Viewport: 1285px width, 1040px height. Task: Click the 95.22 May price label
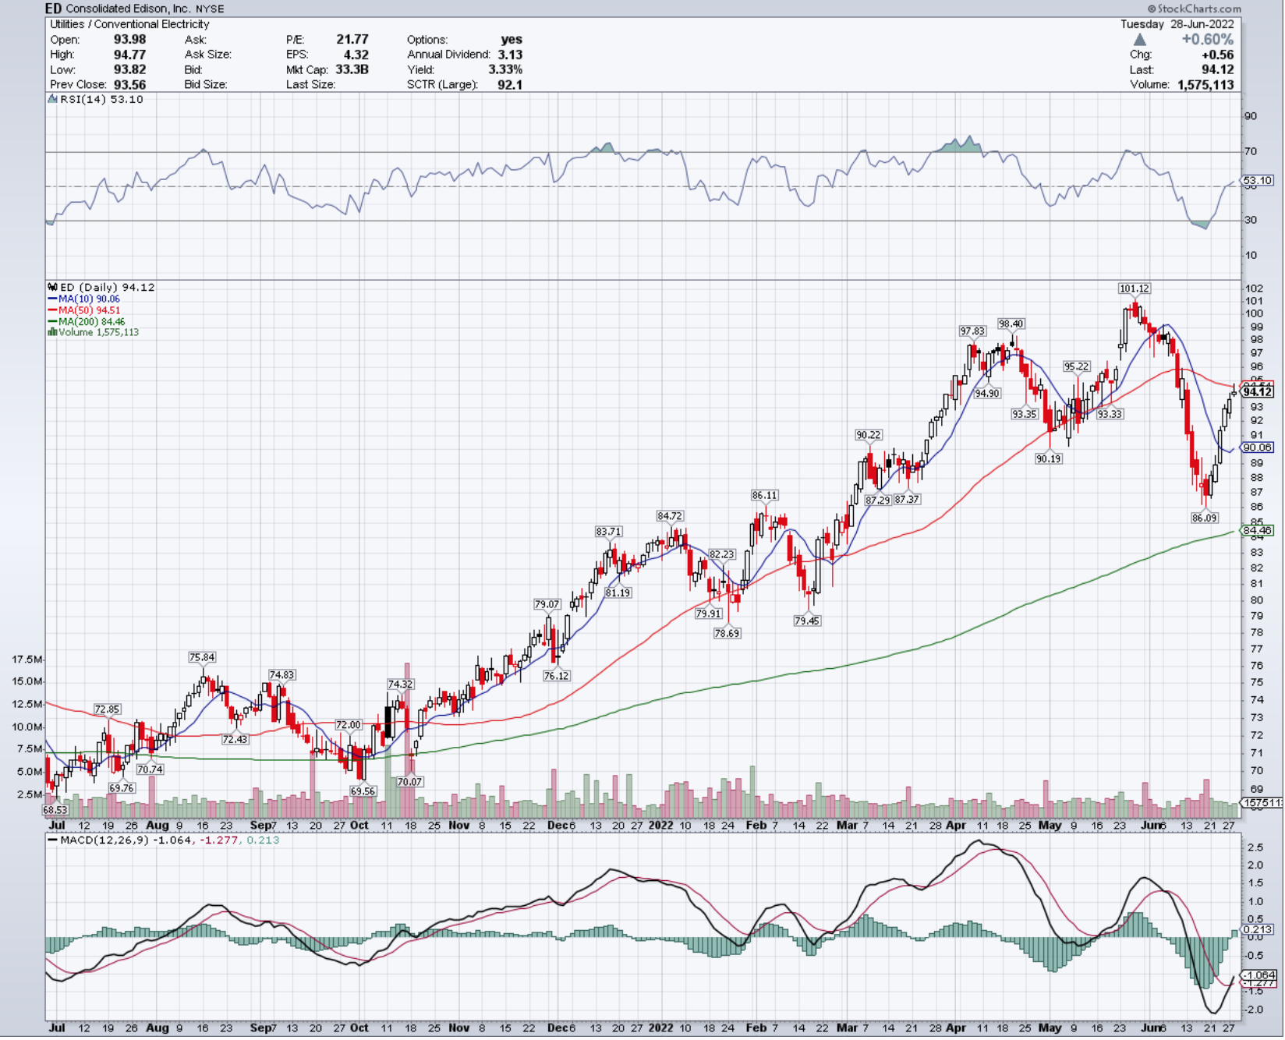tap(1078, 367)
